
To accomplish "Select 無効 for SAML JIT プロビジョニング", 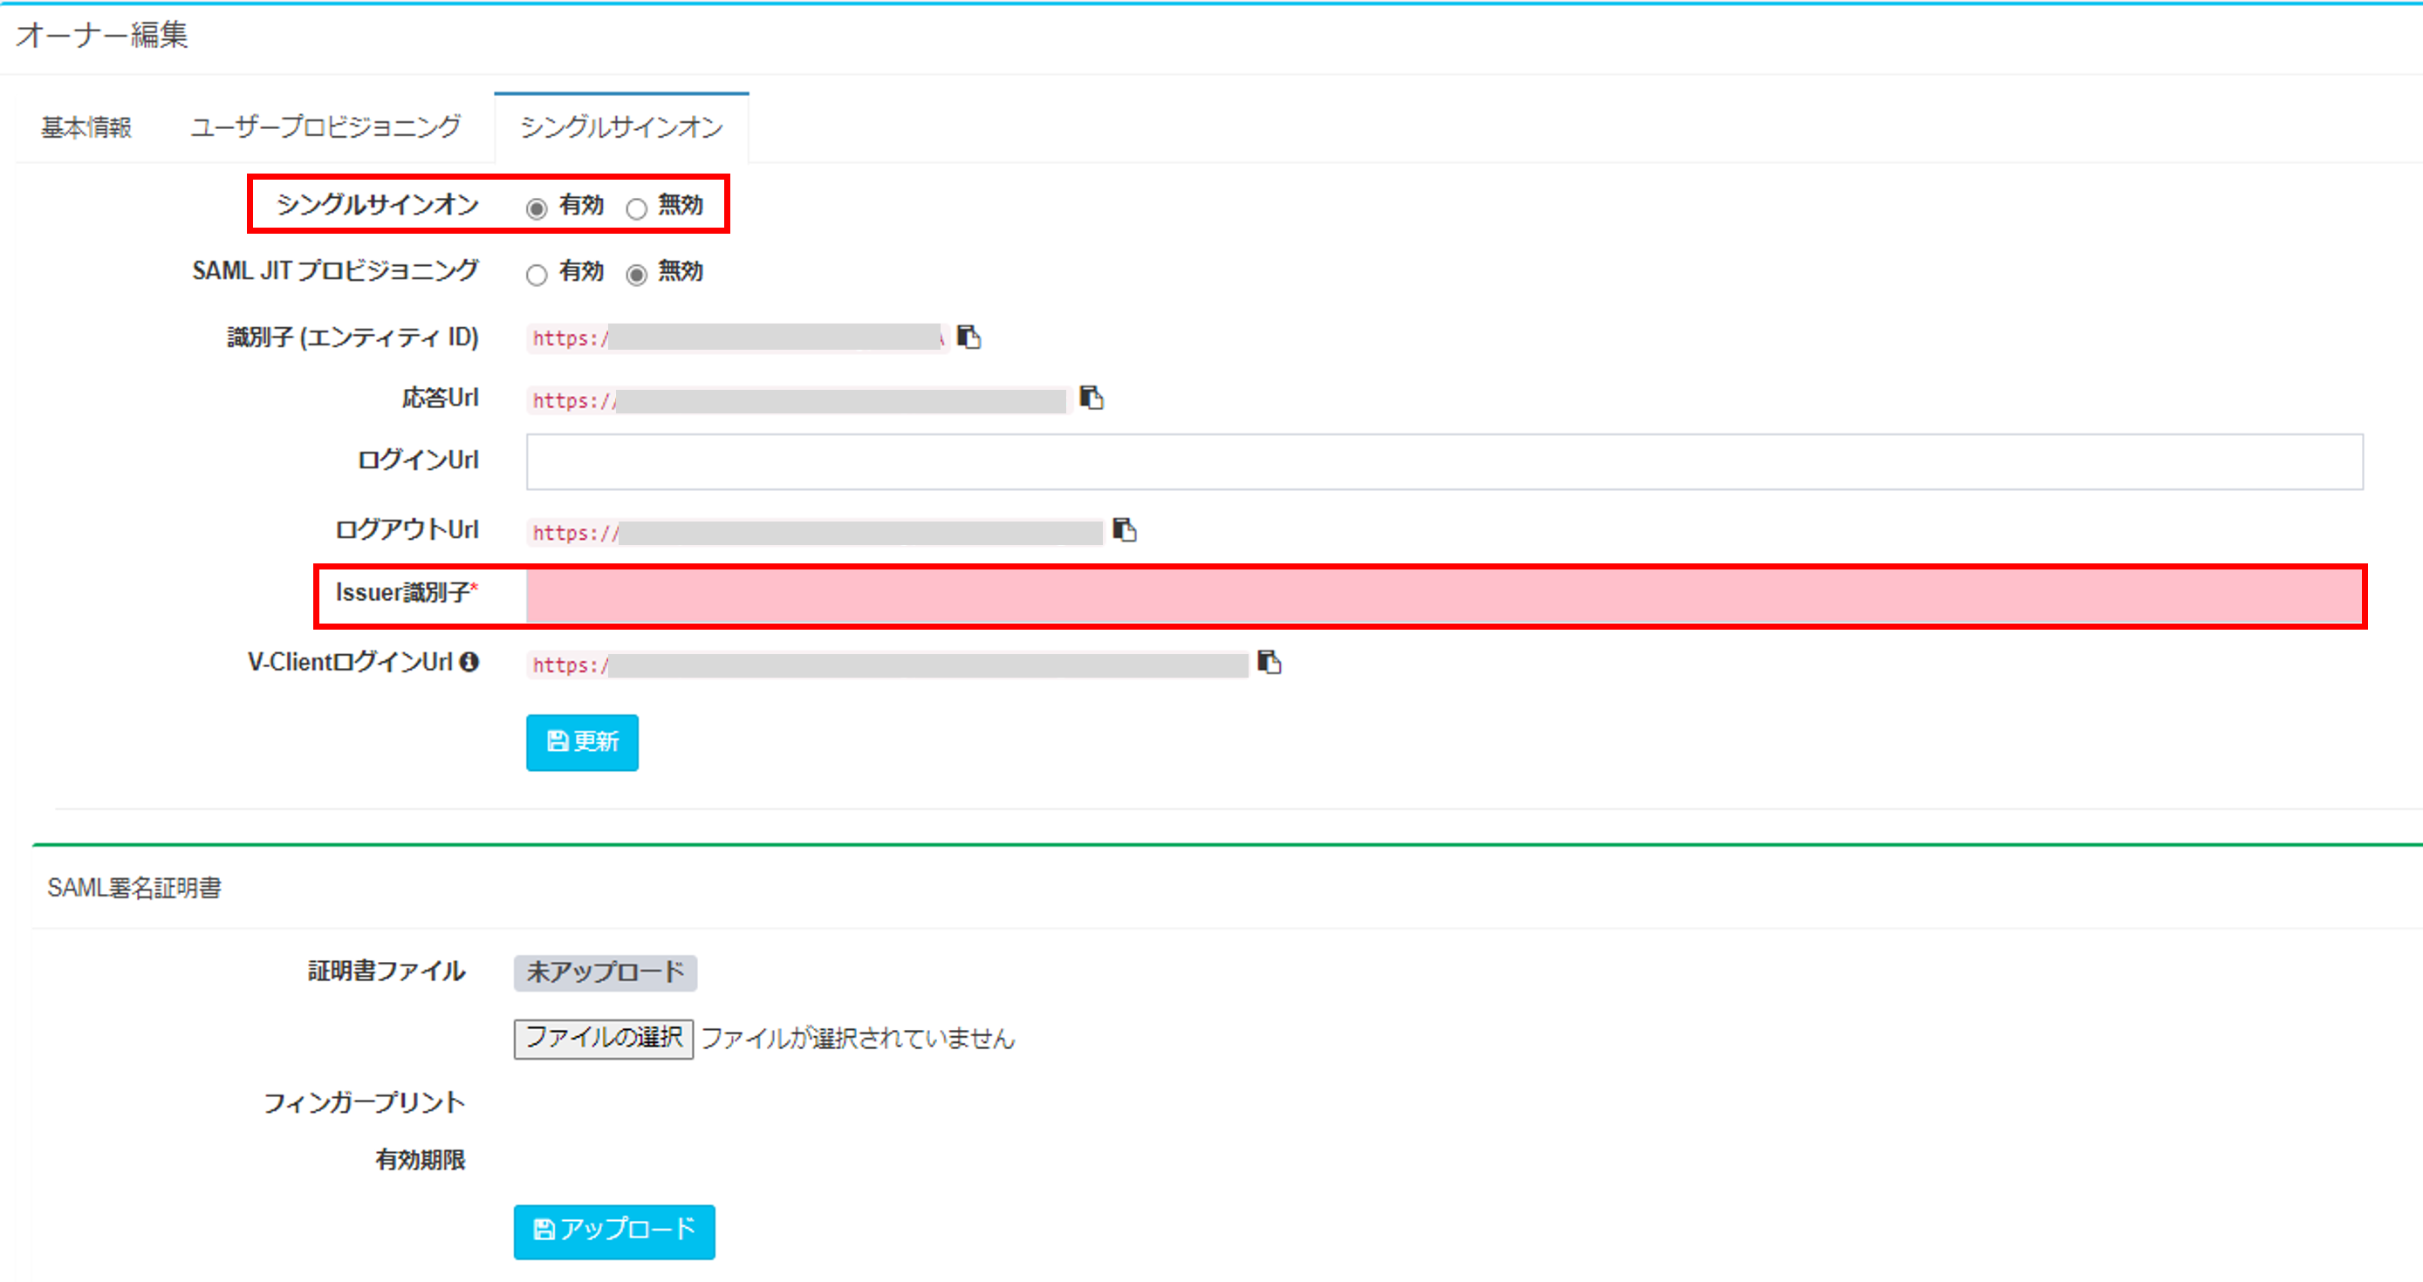I will coord(637,275).
